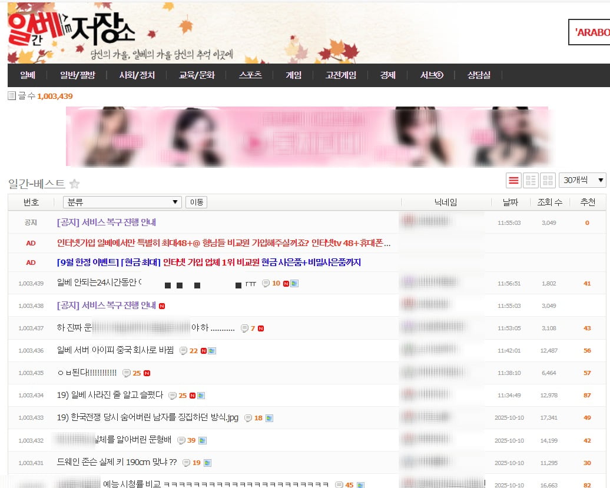Open the 분류 category dropdown
Screen dimensions: 610x488
click(122, 202)
